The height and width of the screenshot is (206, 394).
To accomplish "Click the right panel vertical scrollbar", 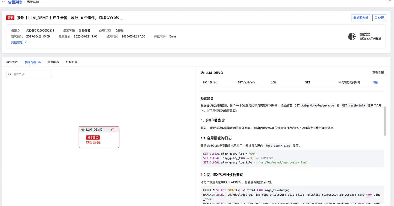I will pyautogui.click(x=385, y=122).
